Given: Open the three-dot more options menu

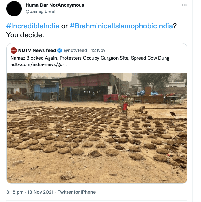Looking at the screenshot, I should pyautogui.click(x=184, y=5).
